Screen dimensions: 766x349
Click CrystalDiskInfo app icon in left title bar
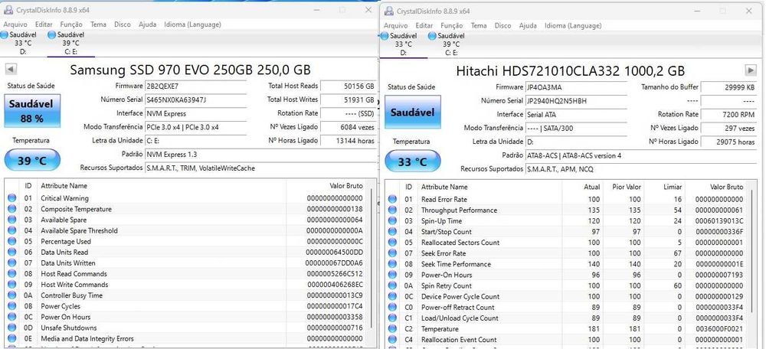[8, 10]
